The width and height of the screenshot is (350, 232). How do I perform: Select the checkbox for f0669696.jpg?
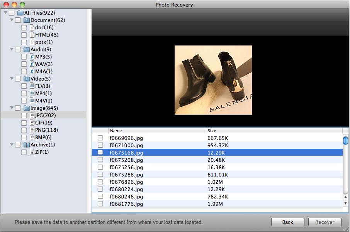(100, 138)
